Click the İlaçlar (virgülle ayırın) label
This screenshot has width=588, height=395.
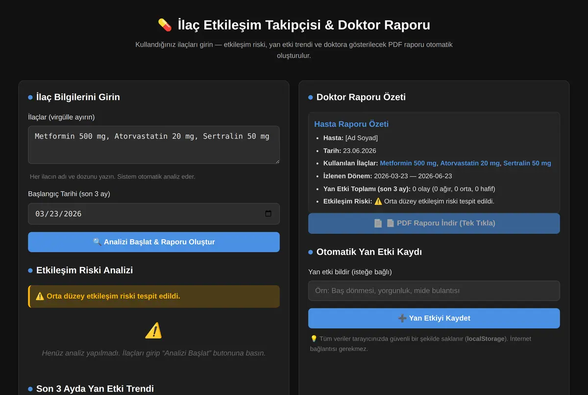tap(61, 117)
